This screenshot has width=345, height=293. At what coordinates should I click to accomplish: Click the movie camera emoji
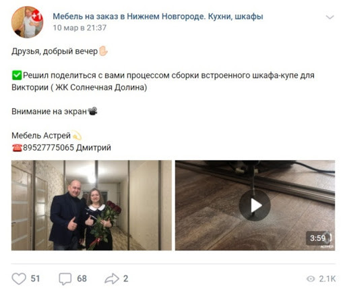tap(92, 111)
